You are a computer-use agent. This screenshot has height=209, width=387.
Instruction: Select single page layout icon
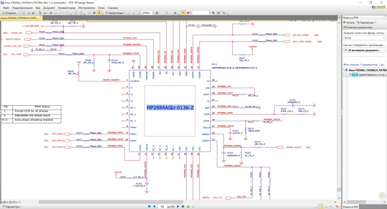316,207
